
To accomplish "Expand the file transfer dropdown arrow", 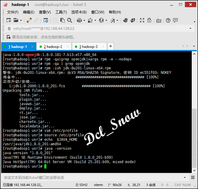I will coord(95,20).
